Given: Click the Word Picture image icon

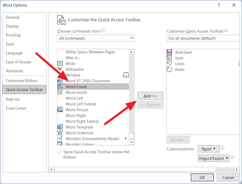Looking at the screenshot, I should click(x=60, y=110).
